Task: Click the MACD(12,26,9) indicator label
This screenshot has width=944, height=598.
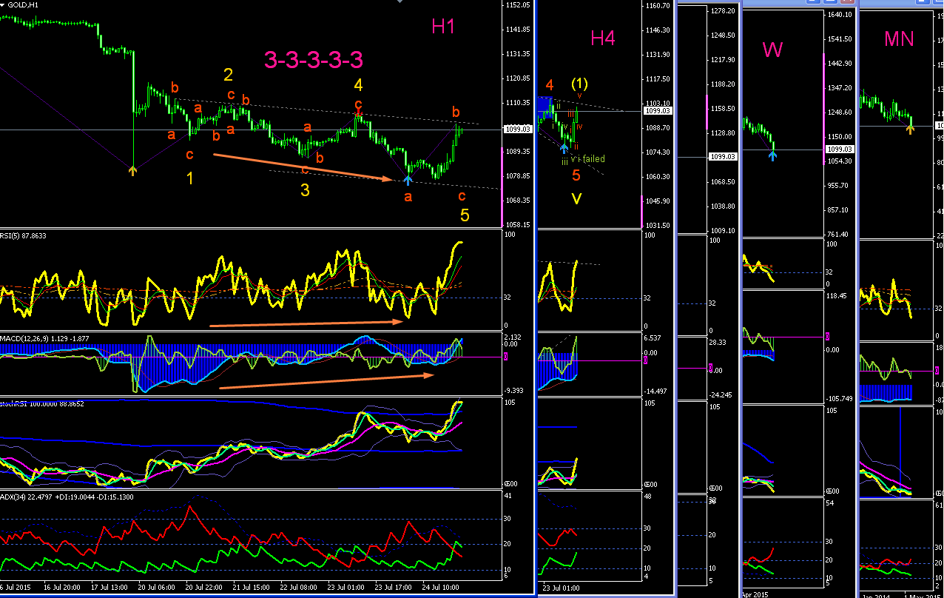Action: coord(45,337)
